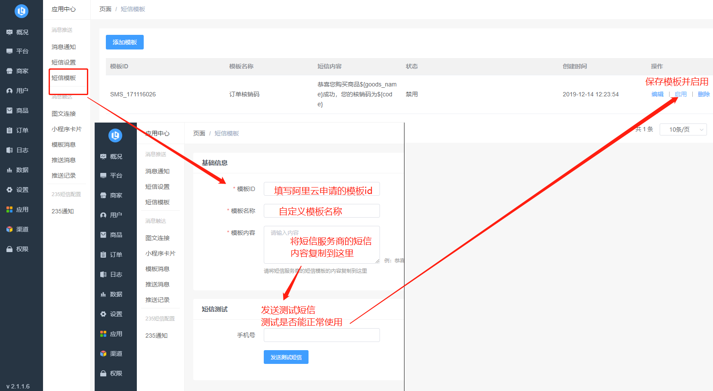Click 删除 delete link for template SMS_171116026
The height and width of the screenshot is (391, 713).
pos(704,94)
